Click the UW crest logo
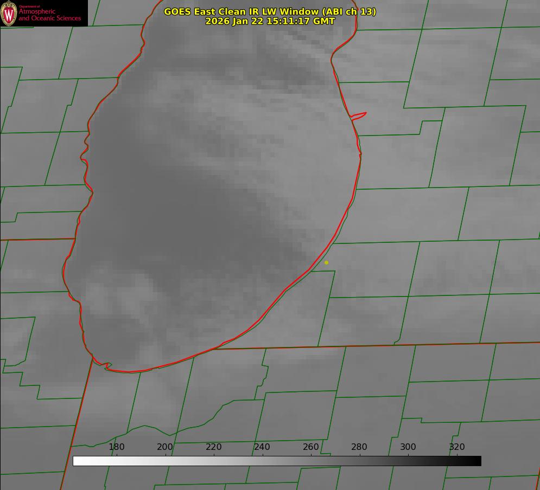The height and width of the screenshot is (490, 540). (9, 14)
